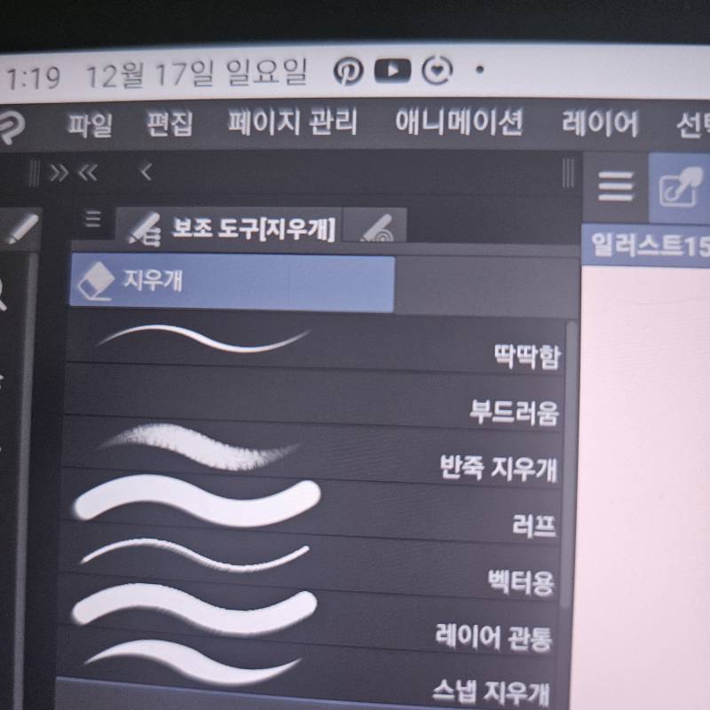Click the eraser pencil icon on active sub tool tab
710x710 pixels.
pos(144,227)
